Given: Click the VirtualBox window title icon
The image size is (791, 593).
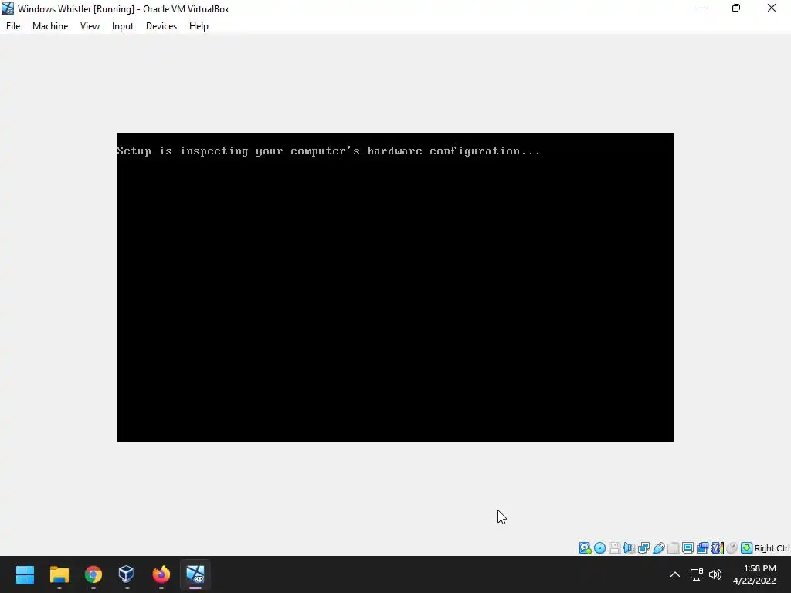Looking at the screenshot, I should [8, 8].
